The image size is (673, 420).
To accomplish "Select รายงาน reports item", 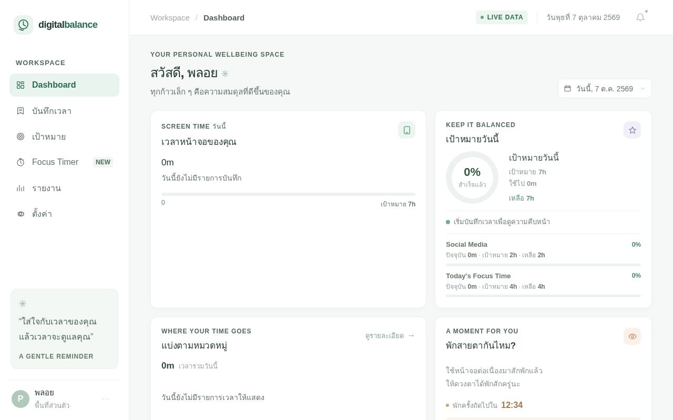I will point(64,188).
